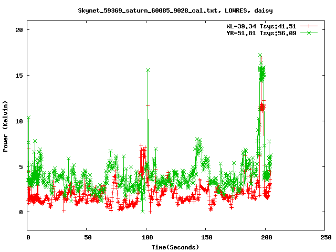
Task: Click the green YR legend line sample
Action: 309,33
